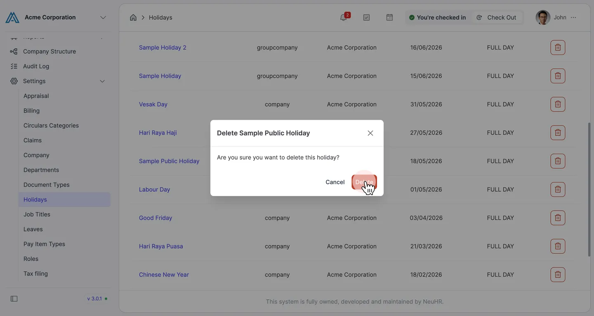Viewport: 594px width, 316px height.
Task: Open notifications bell icon
Action: 344,17
